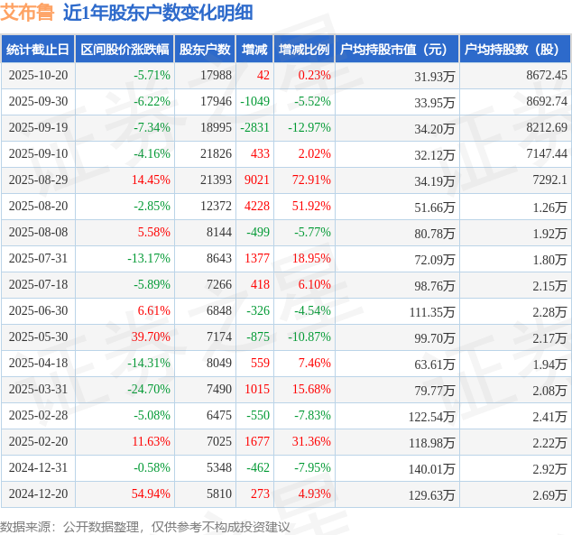Click the date cell 2025-10-20
This screenshot has height=535, width=572.
(x=38, y=75)
